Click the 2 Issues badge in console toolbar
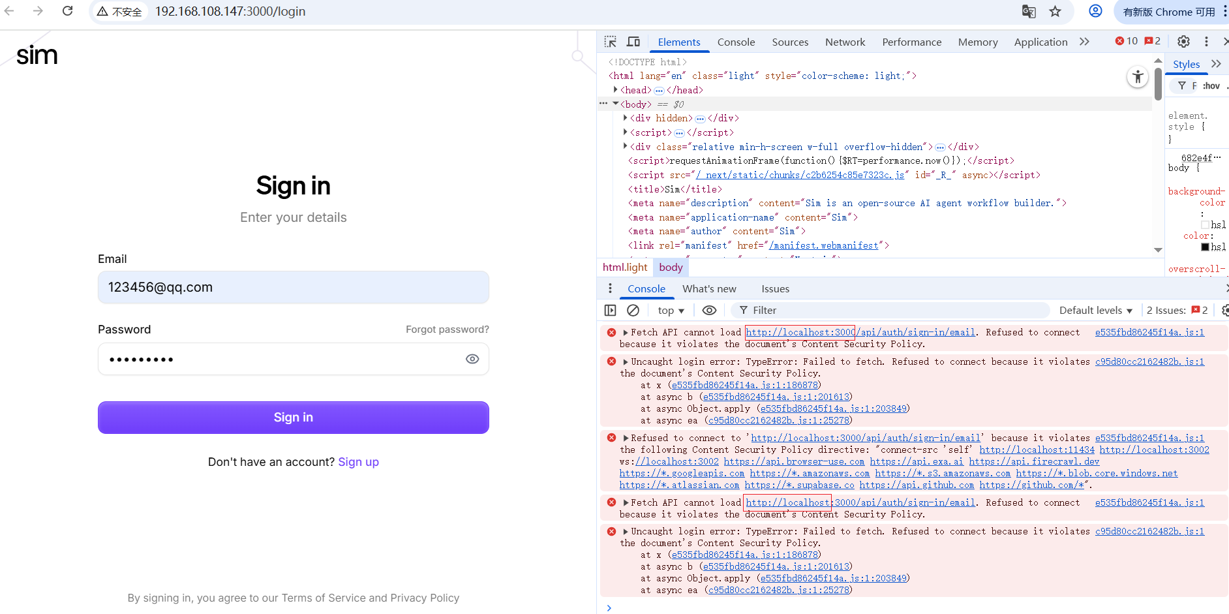 1177,311
